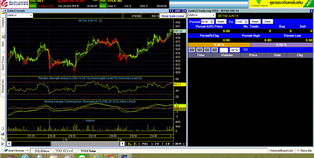The height and width of the screenshot is (158, 314).
Task: Click the F+ zoom in chart icon
Action: (x=130, y=144)
